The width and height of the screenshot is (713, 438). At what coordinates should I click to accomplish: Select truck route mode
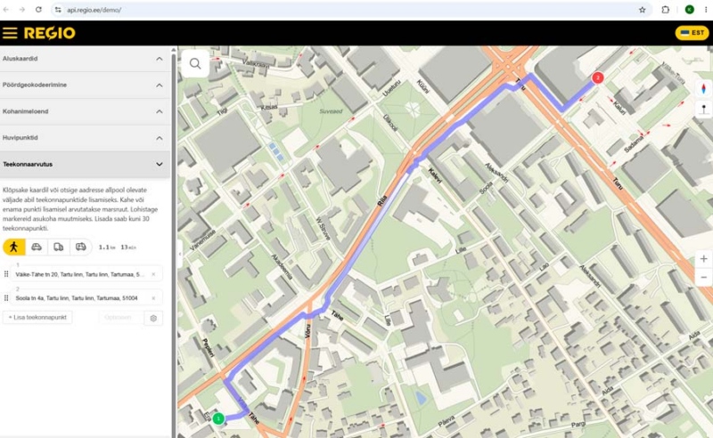[x=58, y=247]
